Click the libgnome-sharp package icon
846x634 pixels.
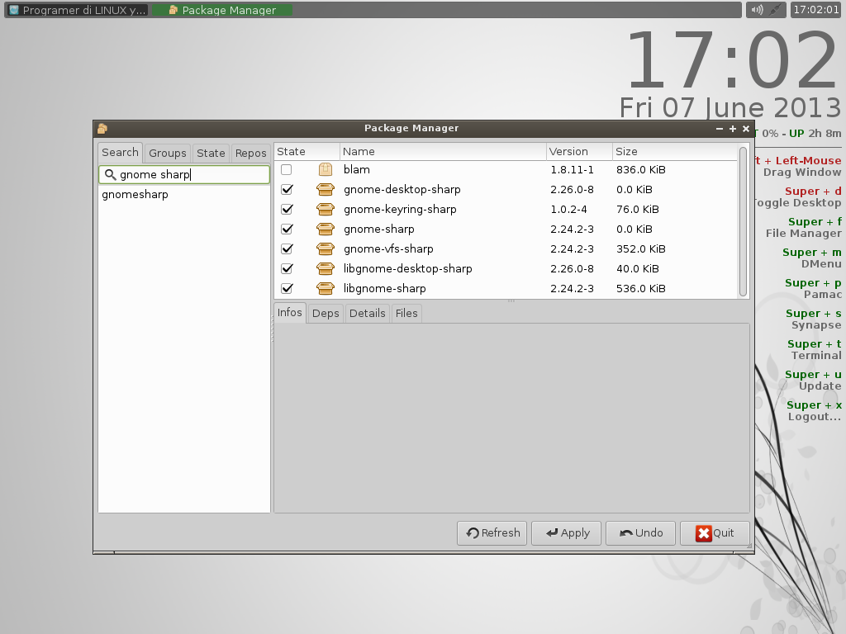click(326, 289)
